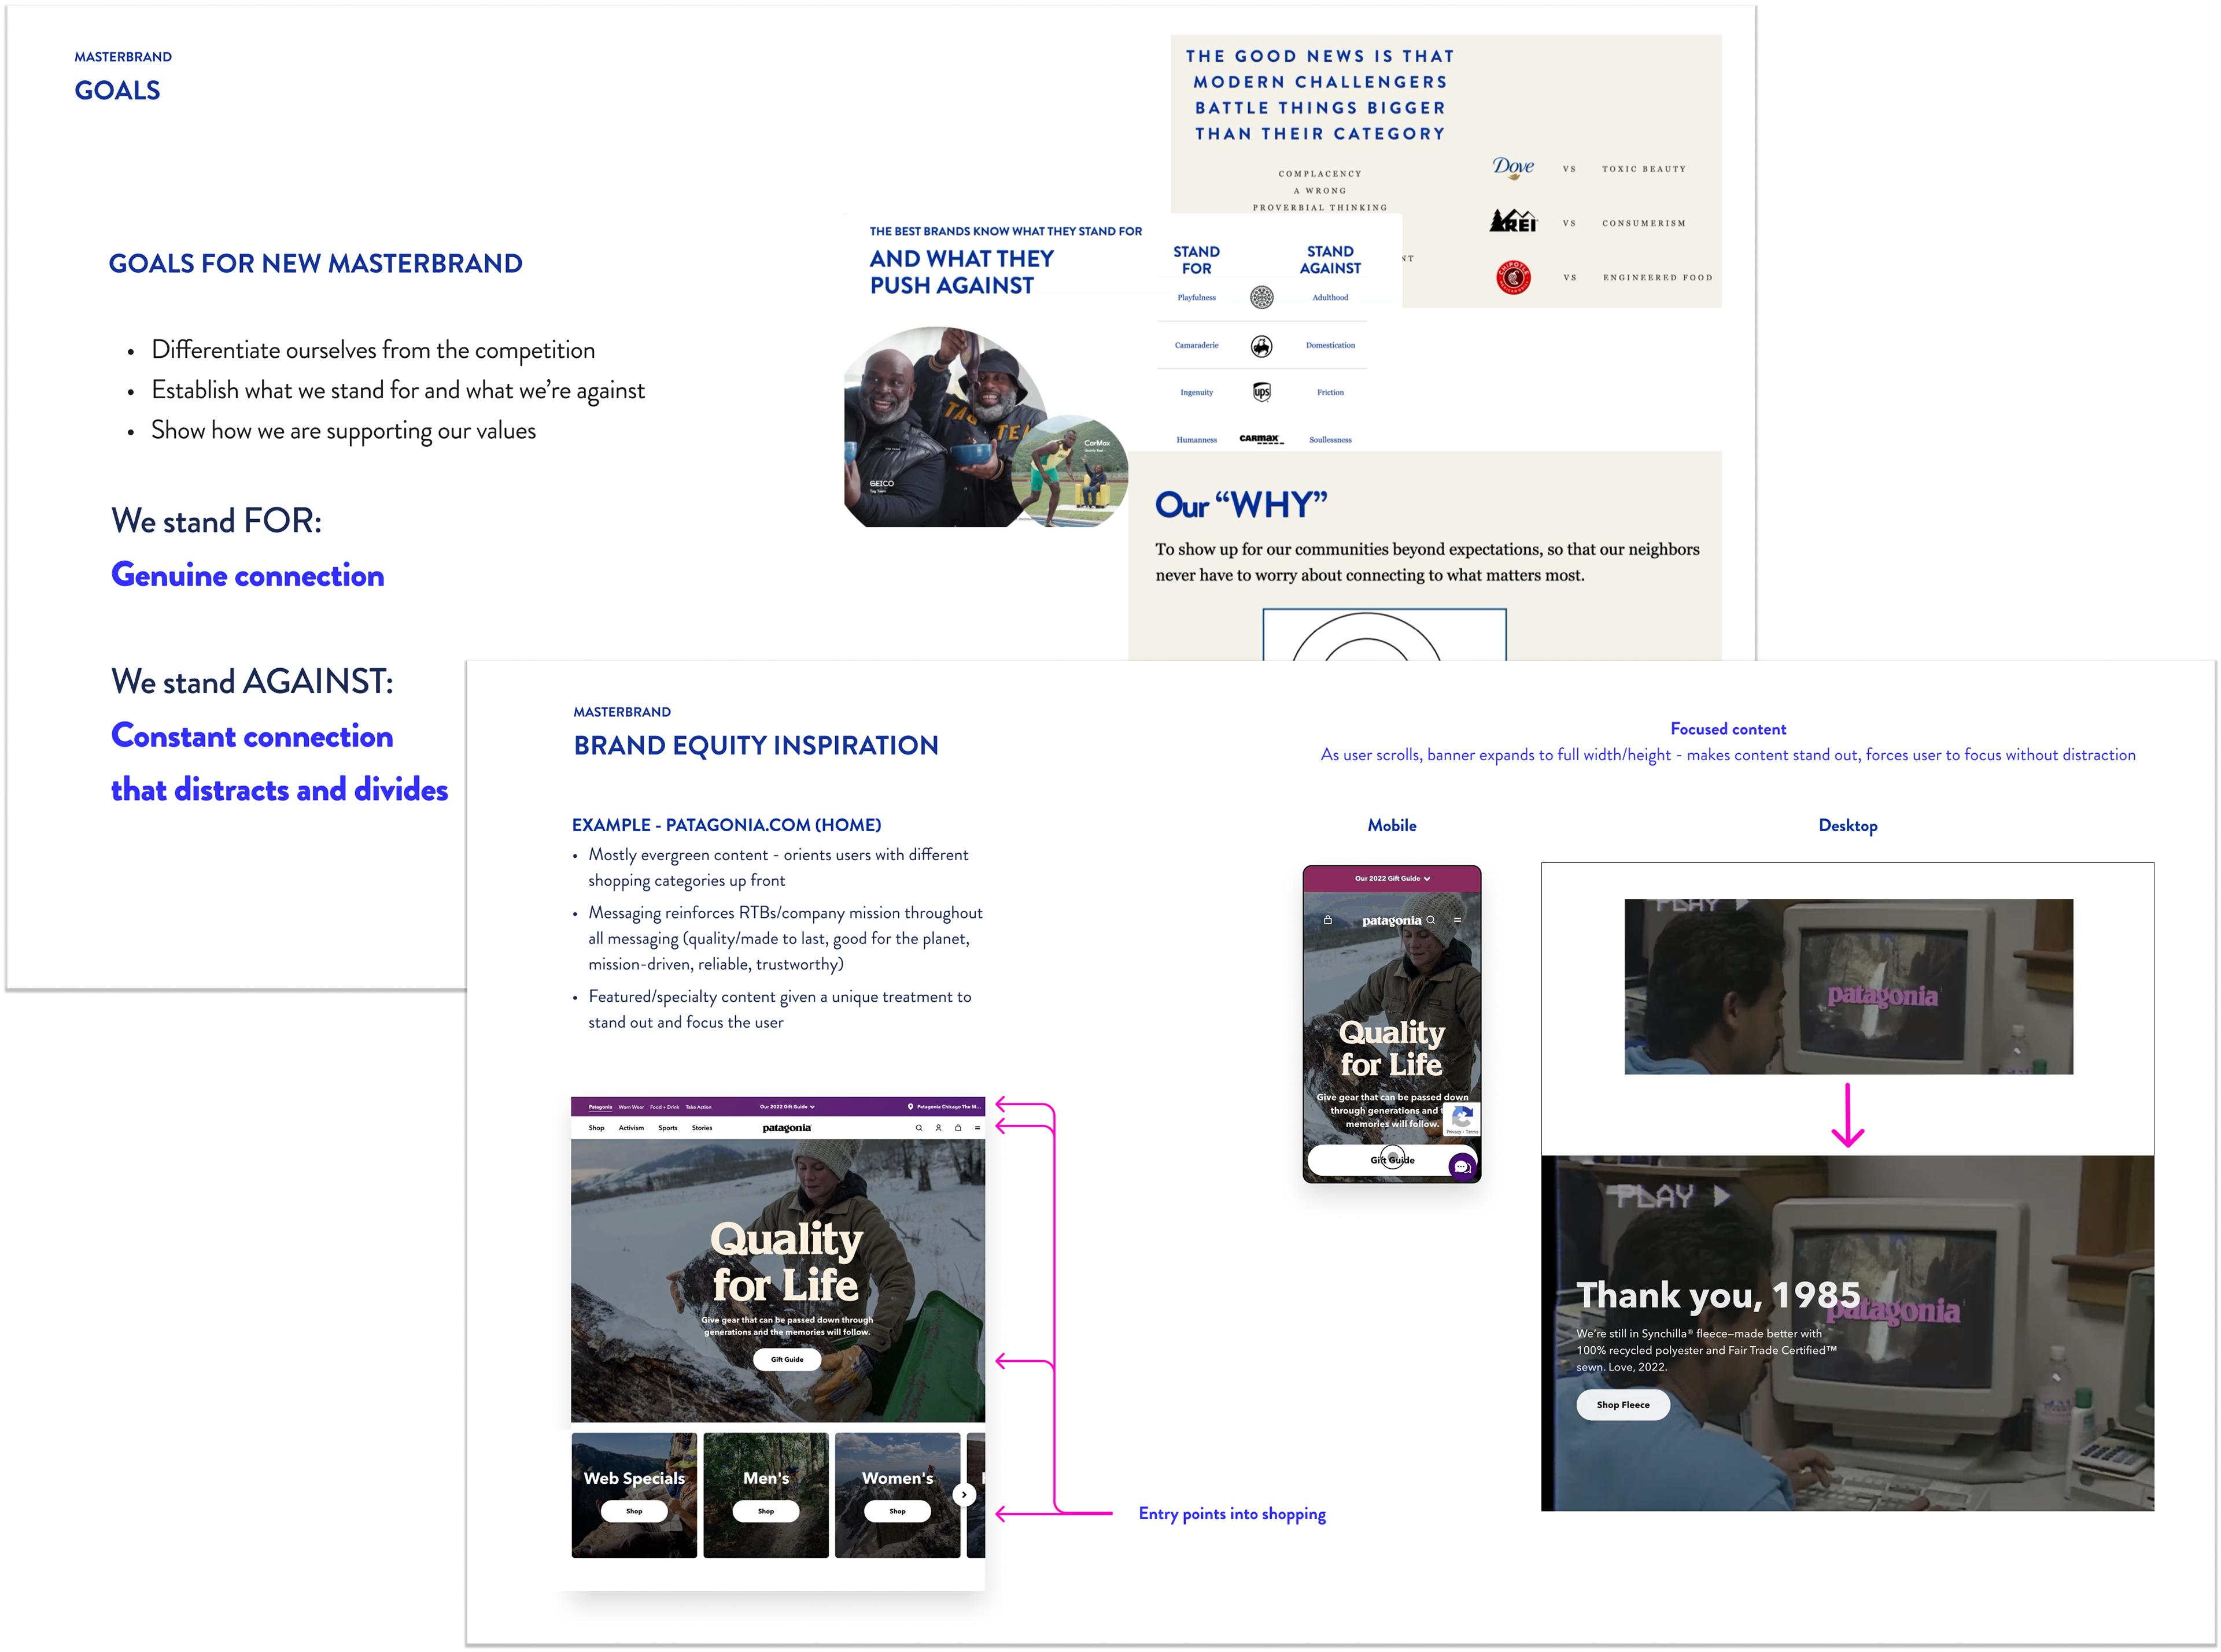The height and width of the screenshot is (1652, 2221).
Task: Click Thank you, 1985 headline
Action: (x=1718, y=1295)
